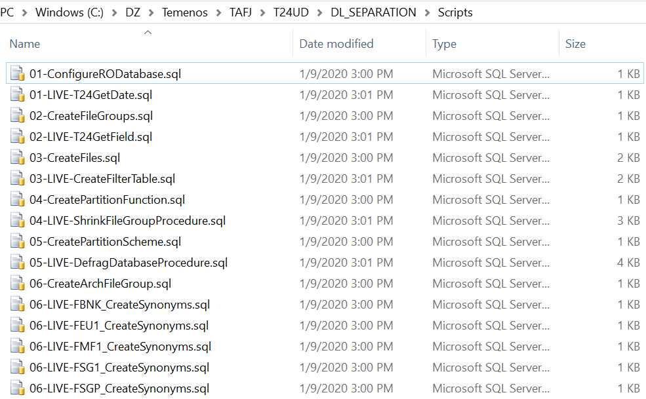646x399 pixels.
Task: Select the icon of 03-CreateFiles.sql
Action: coord(18,158)
